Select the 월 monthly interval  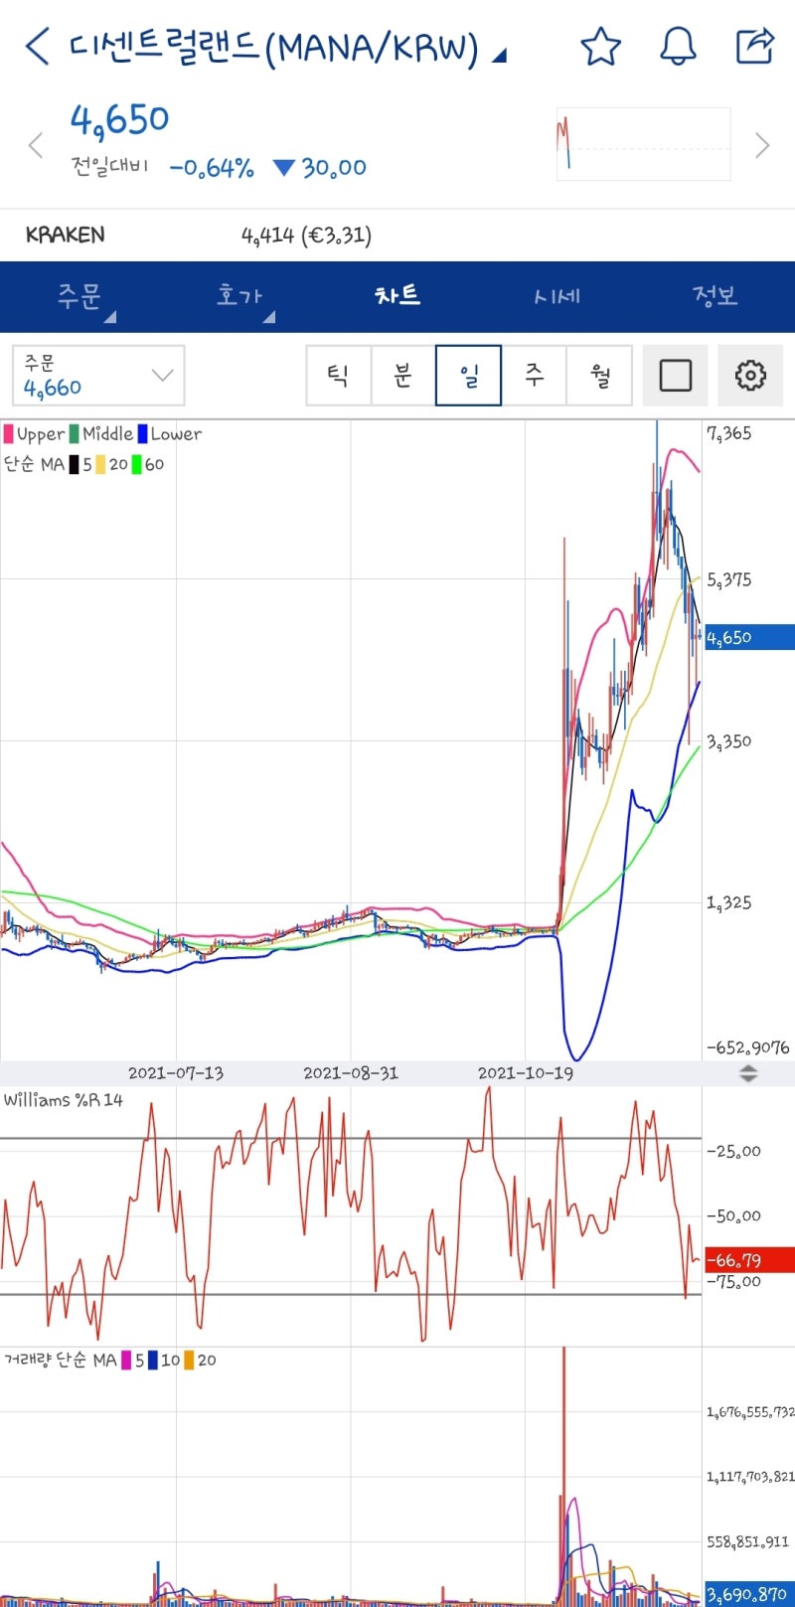(599, 376)
